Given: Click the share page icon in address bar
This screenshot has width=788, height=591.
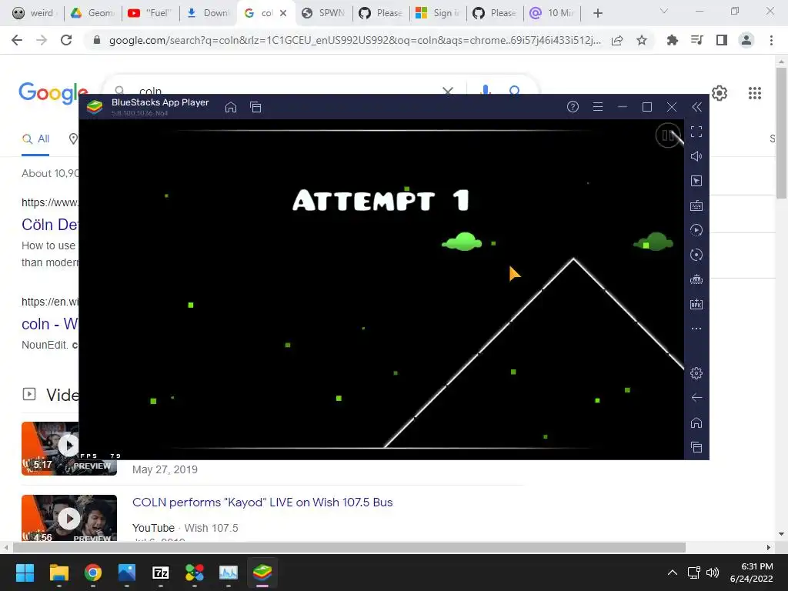Looking at the screenshot, I should pyautogui.click(x=617, y=40).
